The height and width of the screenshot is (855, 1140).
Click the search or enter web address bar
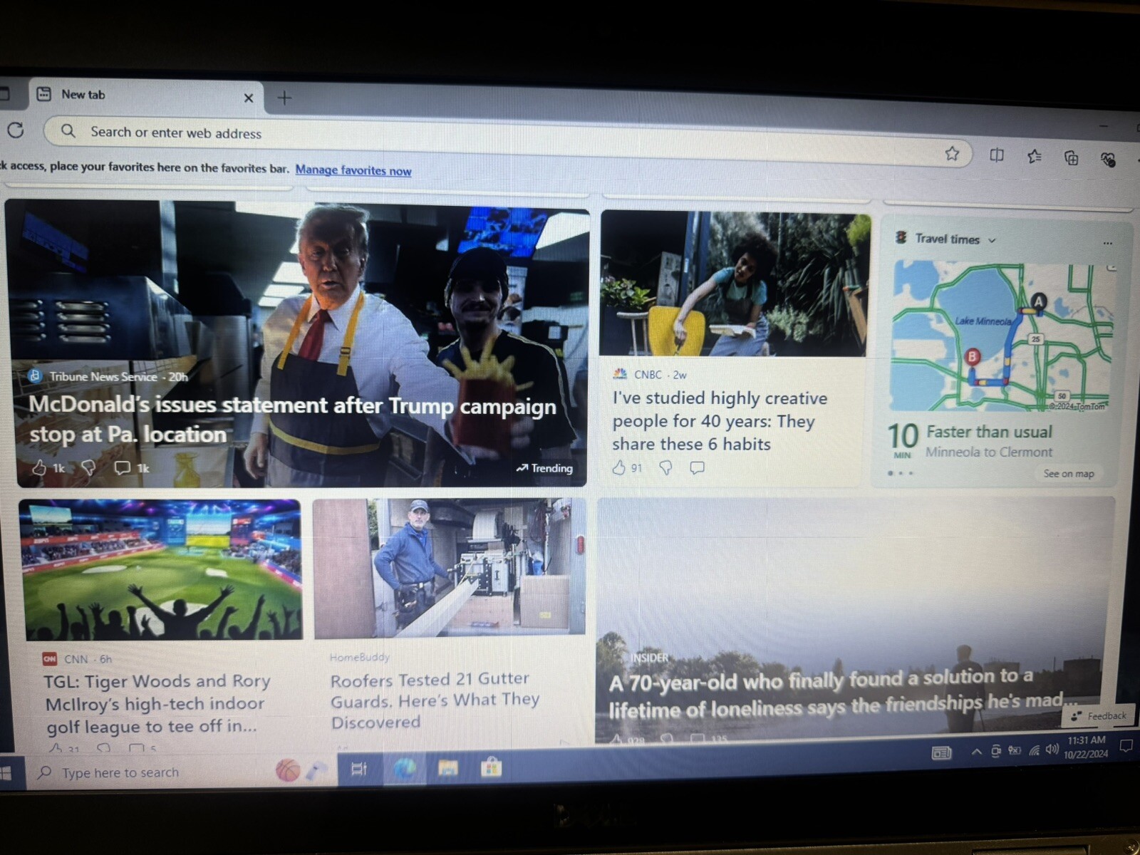(x=507, y=143)
